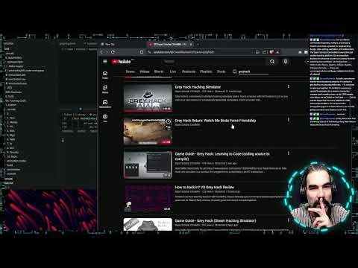Image resolution: width=358 pixels, height=268 pixels.
Task: Click the Grey Hack Return video thumbnail
Action: point(148,131)
